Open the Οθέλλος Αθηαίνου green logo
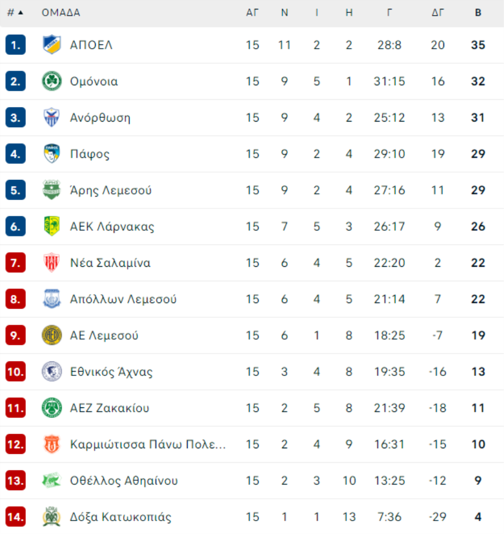This screenshot has width=504, height=534. pos(52,481)
